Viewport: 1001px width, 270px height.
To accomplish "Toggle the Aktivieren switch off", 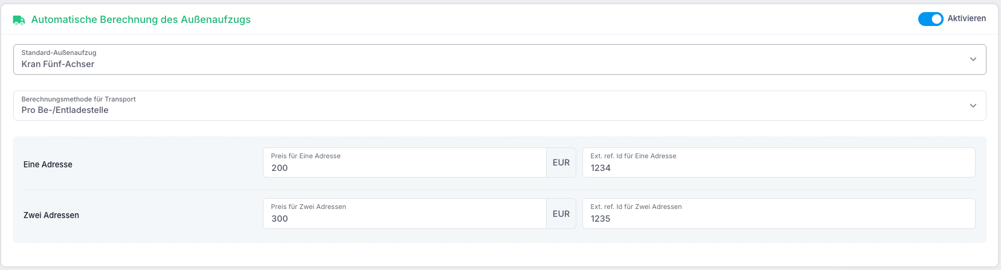I will [x=930, y=19].
